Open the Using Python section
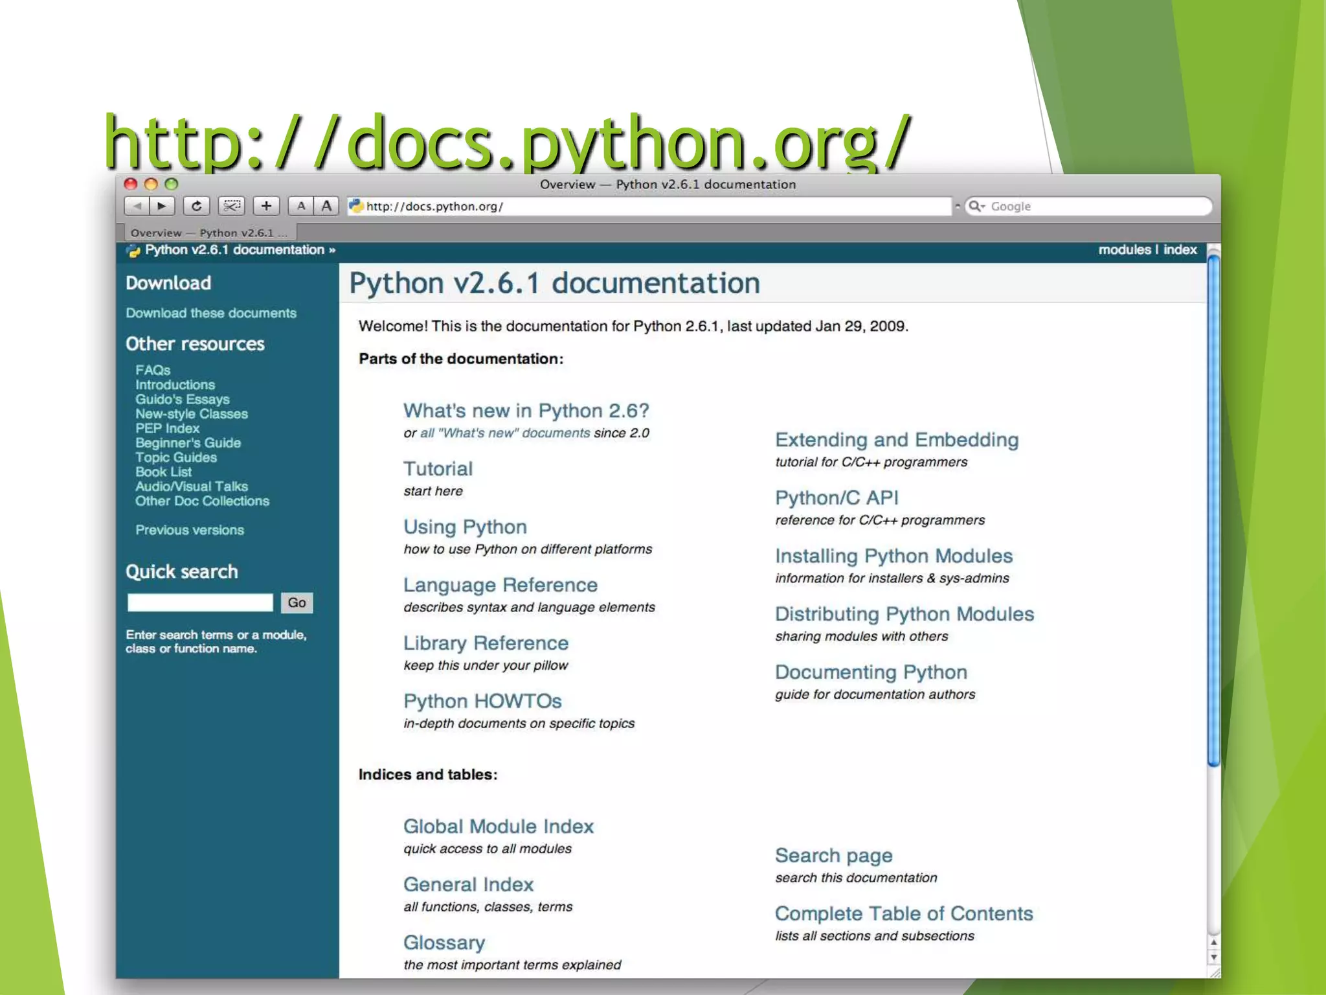Image resolution: width=1326 pixels, height=995 pixels. point(465,527)
